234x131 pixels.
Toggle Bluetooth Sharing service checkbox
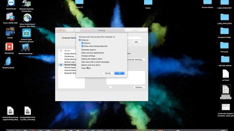pos(61,73)
